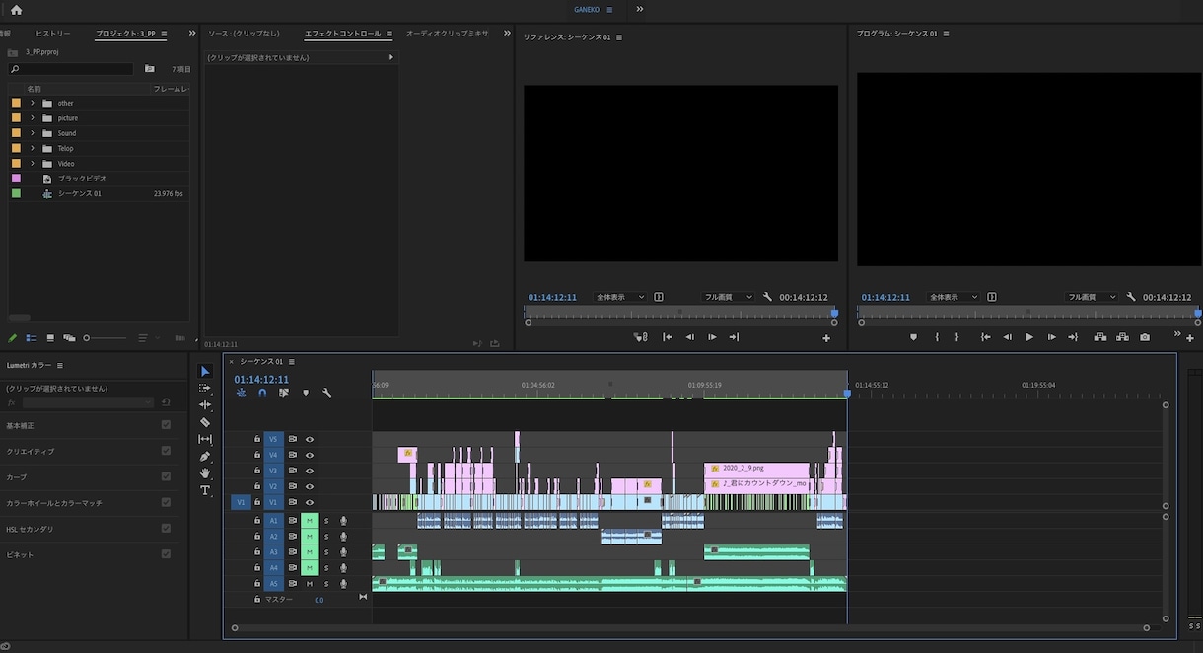Click the Home icon
The width and height of the screenshot is (1203, 653).
coord(16,10)
